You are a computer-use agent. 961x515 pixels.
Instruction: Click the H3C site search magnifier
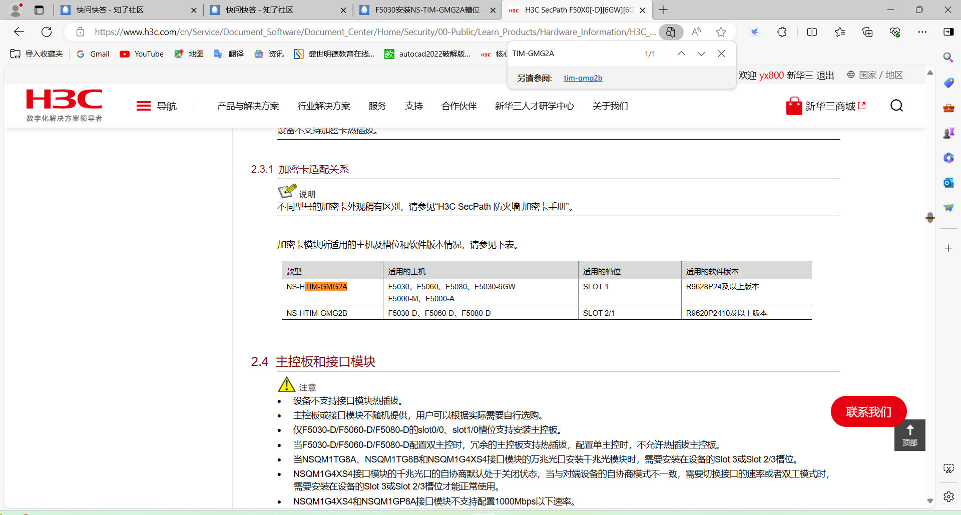coord(896,106)
